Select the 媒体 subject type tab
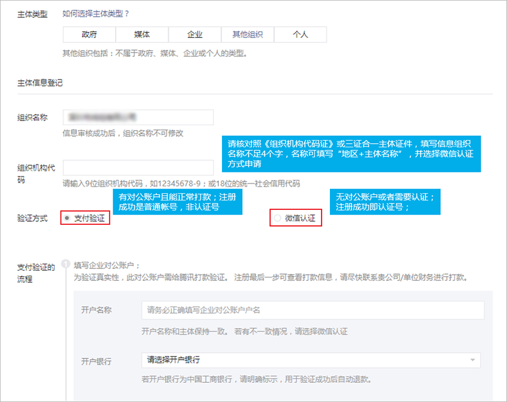 click(x=142, y=35)
